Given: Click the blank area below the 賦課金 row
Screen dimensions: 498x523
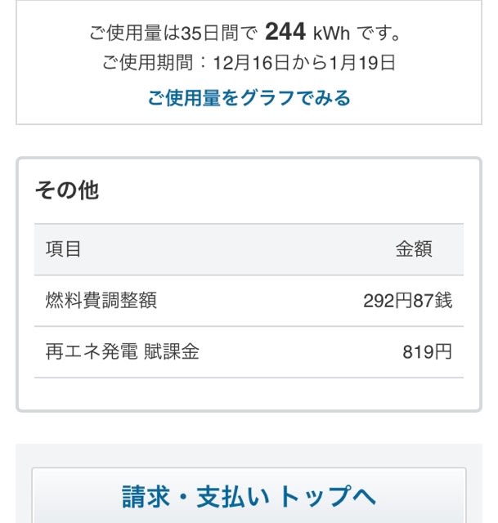Looking at the screenshot, I should [249, 394].
